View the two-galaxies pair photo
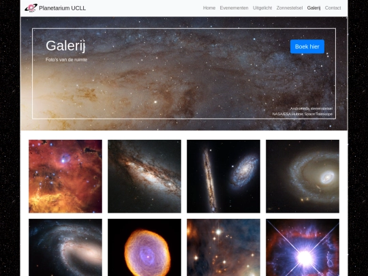The width and height of the screenshot is (368, 276). [x=224, y=177]
